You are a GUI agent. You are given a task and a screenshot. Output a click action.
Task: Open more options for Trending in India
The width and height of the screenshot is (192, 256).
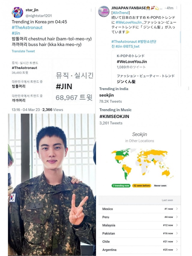pos(189,88)
